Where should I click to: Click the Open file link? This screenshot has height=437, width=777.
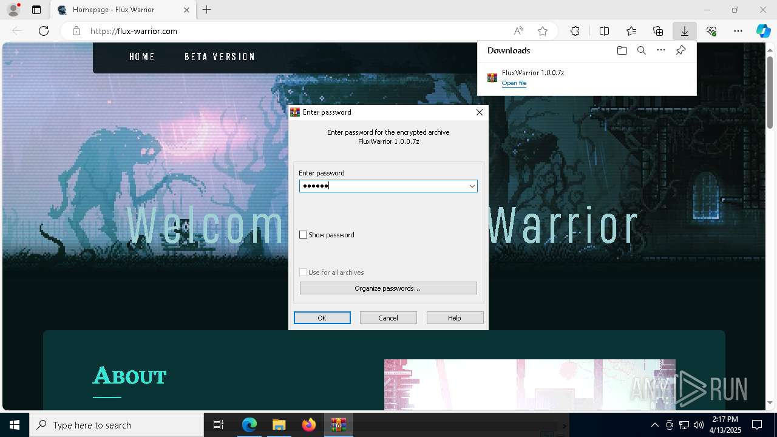coord(514,83)
